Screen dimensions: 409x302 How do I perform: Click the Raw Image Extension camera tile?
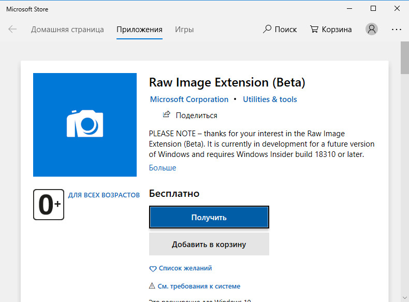85,125
